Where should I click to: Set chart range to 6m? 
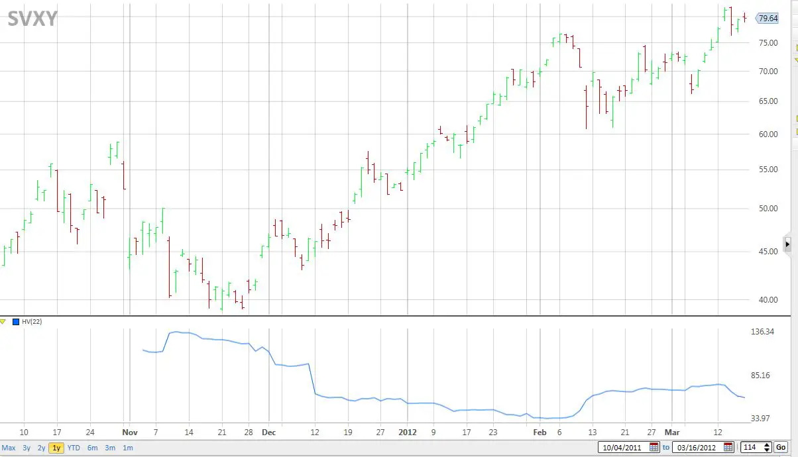(92, 448)
